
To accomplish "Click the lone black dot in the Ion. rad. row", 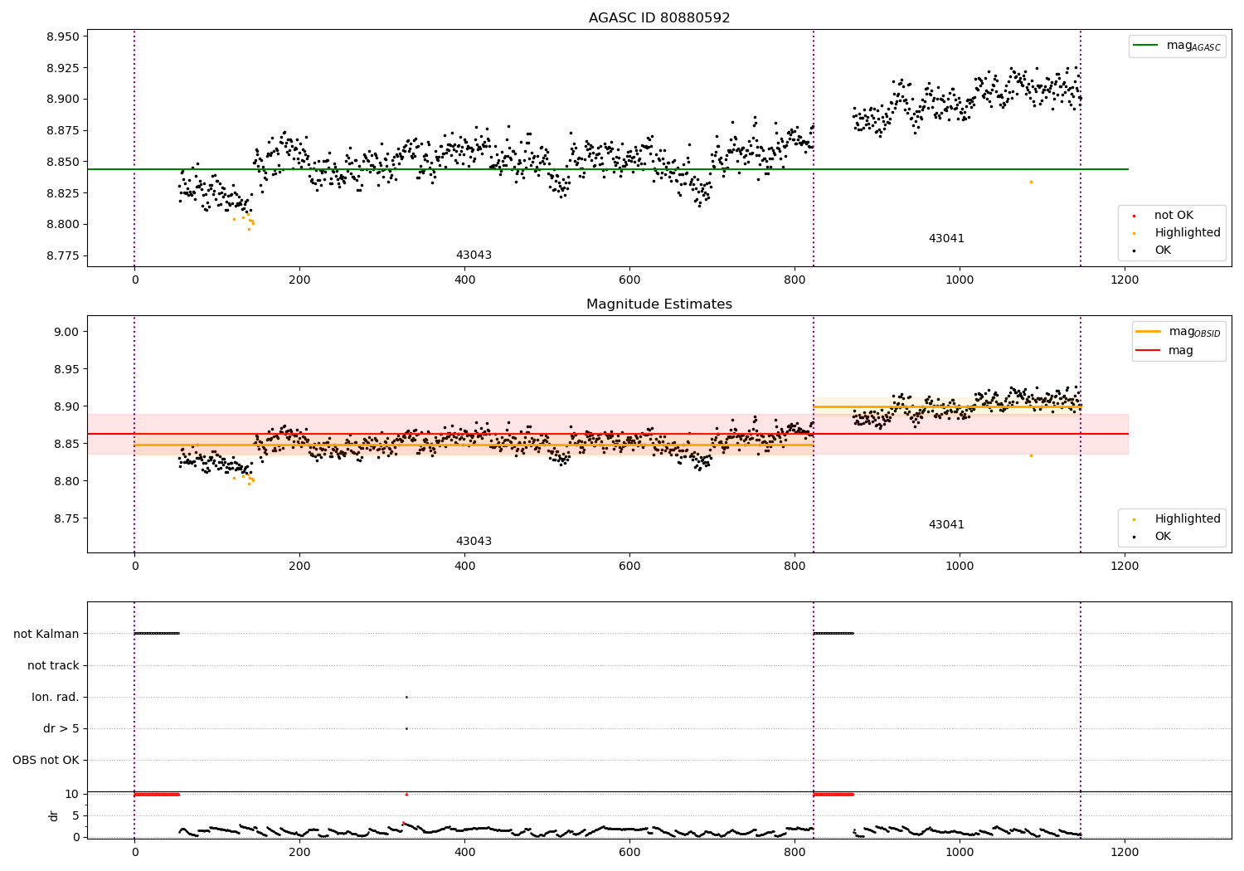I will (x=406, y=697).
